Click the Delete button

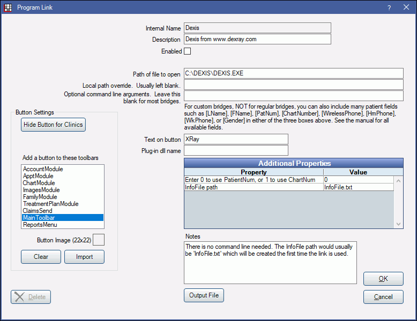31,297
